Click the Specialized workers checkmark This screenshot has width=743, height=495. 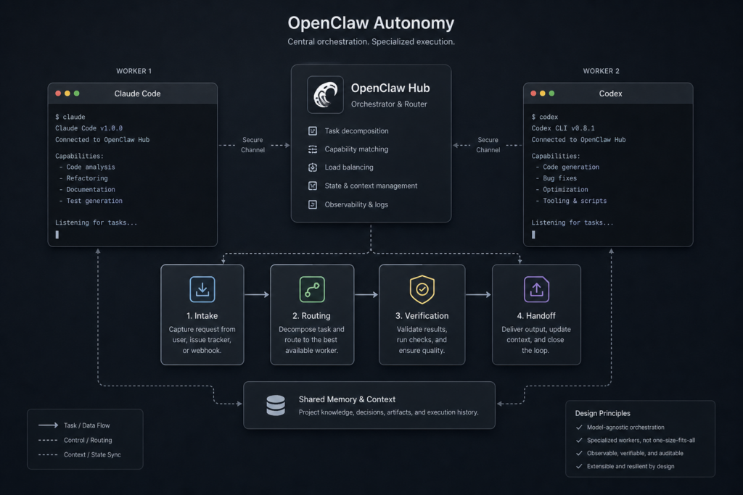tap(579, 440)
